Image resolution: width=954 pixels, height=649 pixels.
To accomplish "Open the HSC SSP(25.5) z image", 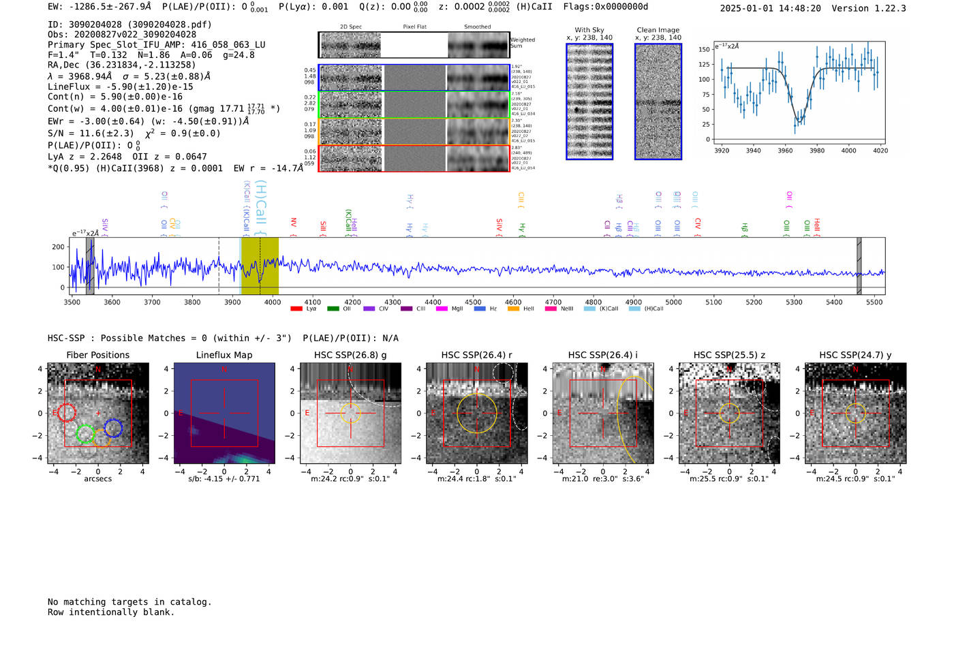I will [x=729, y=413].
